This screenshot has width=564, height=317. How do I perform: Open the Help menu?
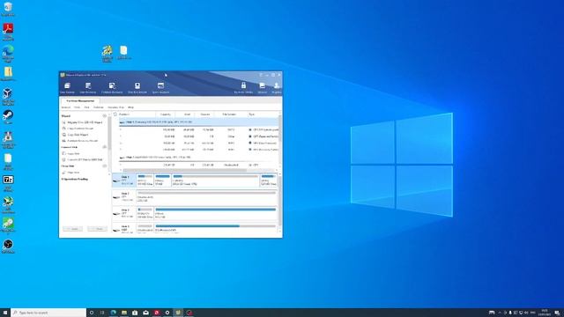(x=131, y=107)
